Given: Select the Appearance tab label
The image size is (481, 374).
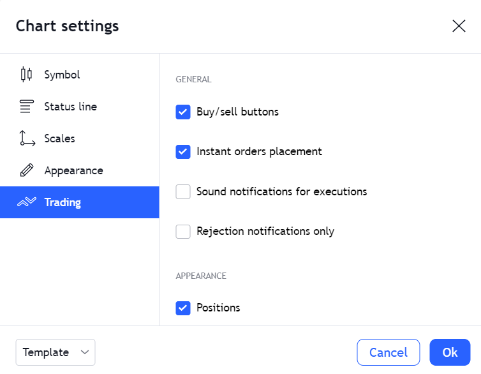Looking at the screenshot, I should 73,170.
